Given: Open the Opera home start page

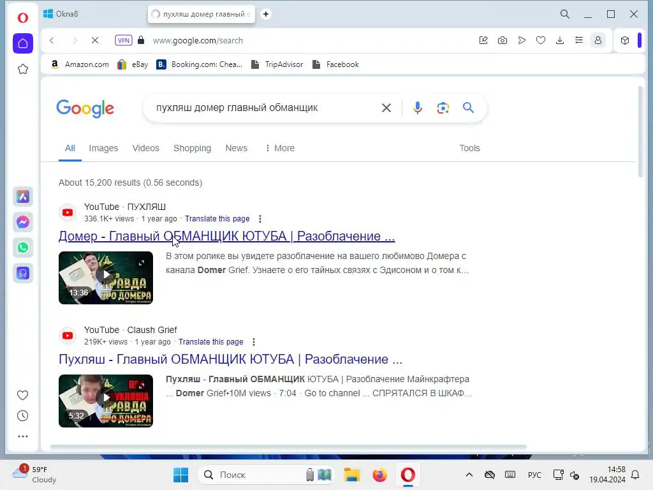Looking at the screenshot, I should click(x=23, y=43).
